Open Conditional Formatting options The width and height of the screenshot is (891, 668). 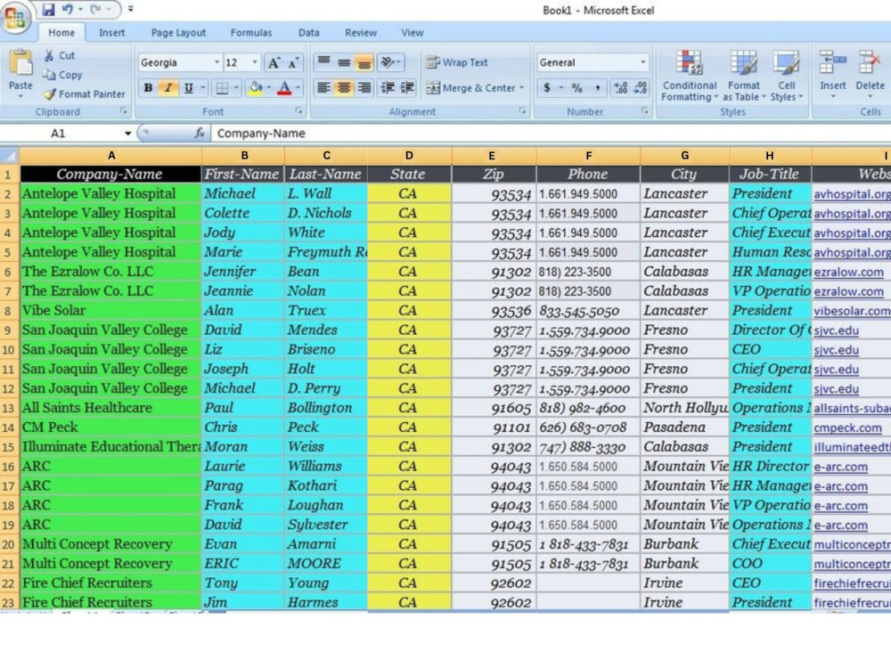[690, 76]
